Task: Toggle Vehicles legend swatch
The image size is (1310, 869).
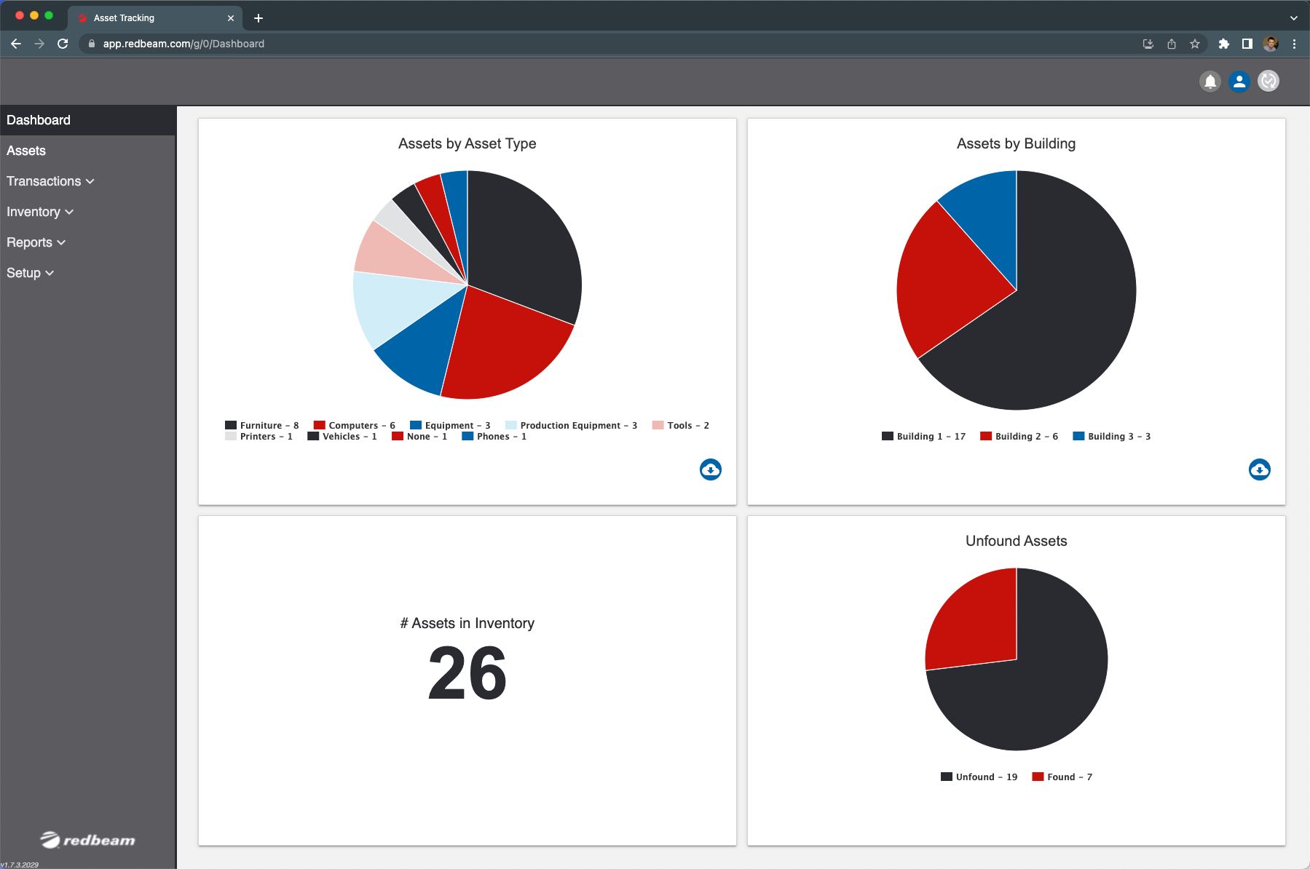Action: pyautogui.click(x=313, y=436)
